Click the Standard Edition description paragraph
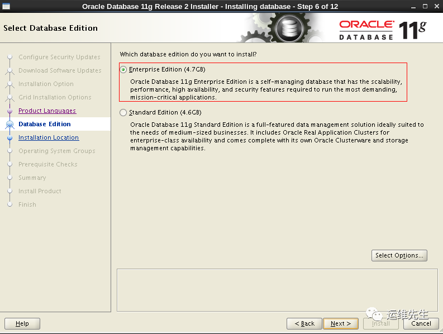This screenshot has height=334, width=443. click(x=277, y=136)
